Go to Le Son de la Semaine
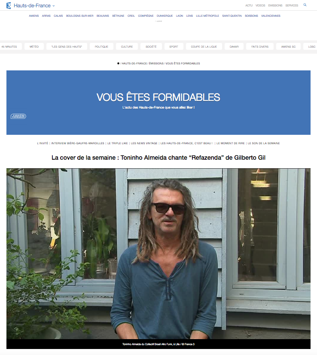The width and height of the screenshot is (317, 355). [264, 143]
